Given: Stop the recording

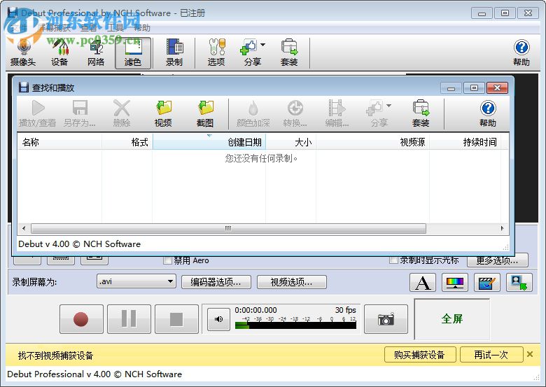Looking at the screenshot, I should (176, 319).
